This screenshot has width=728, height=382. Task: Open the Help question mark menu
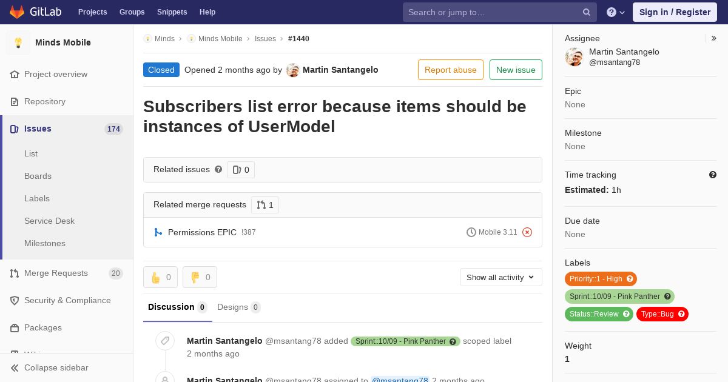616,12
